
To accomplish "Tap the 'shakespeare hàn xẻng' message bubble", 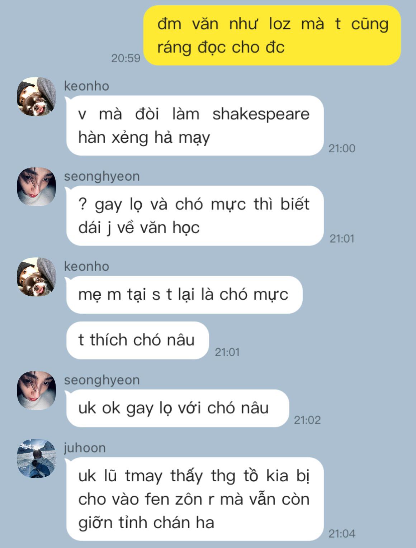I will click(195, 125).
